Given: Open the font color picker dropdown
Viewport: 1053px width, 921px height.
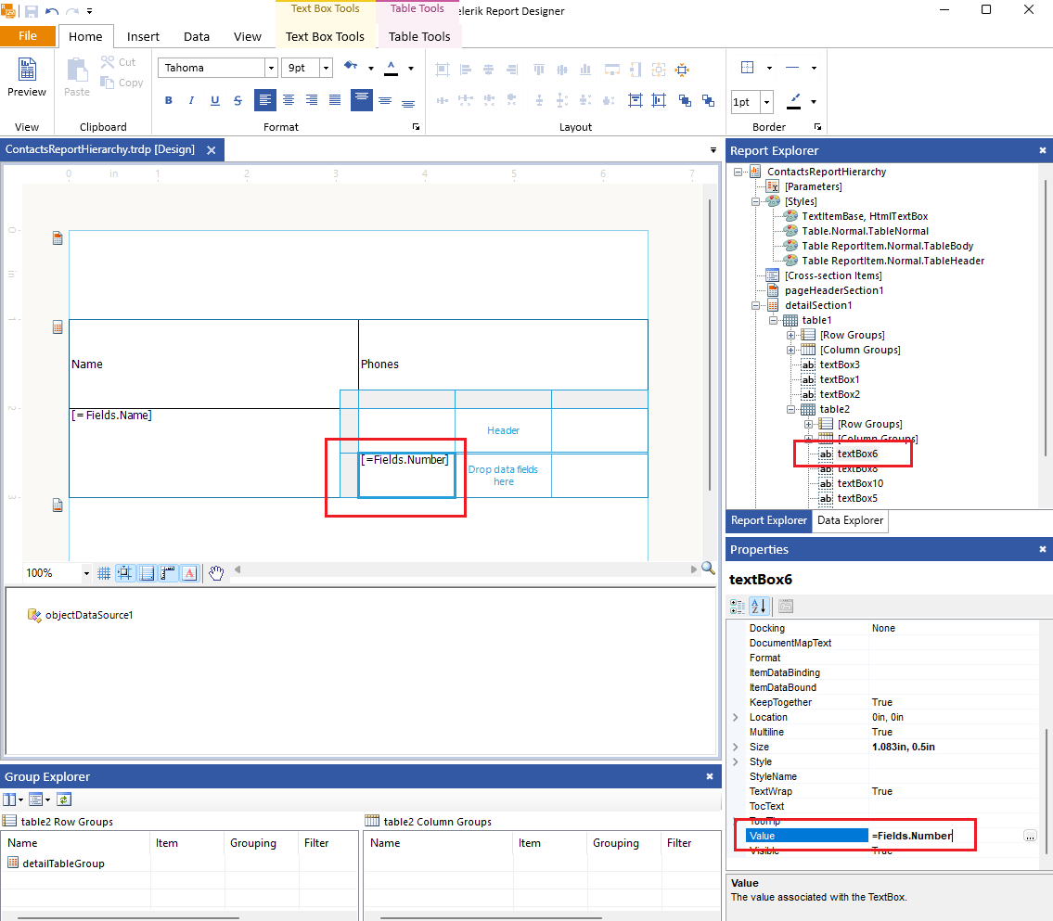Looking at the screenshot, I should coord(410,68).
